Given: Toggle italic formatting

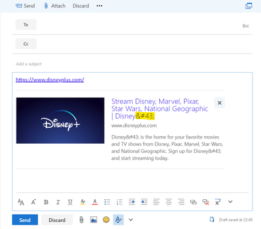Looking at the screenshot, I should point(58,202).
